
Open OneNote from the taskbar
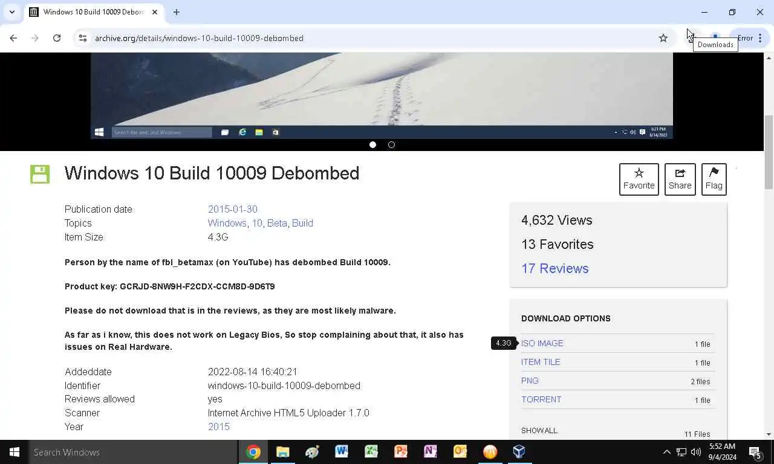431,452
